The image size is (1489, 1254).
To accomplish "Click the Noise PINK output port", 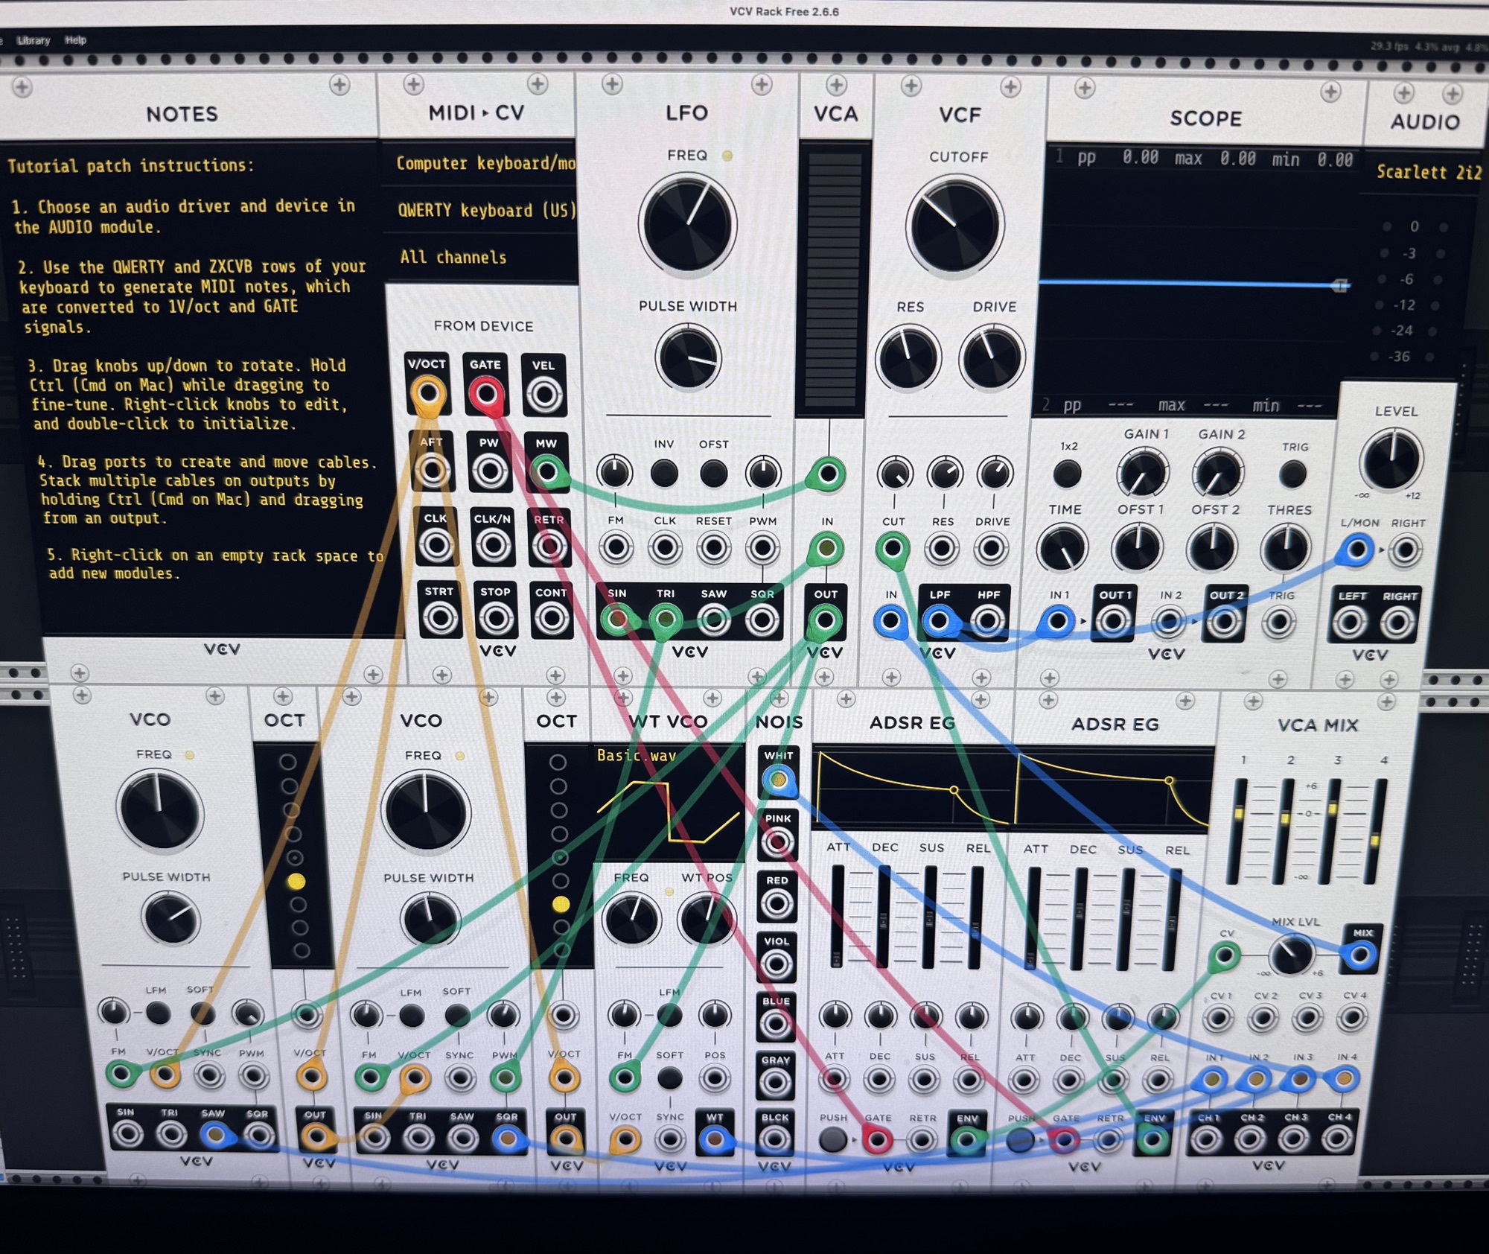I will (x=777, y=842).
